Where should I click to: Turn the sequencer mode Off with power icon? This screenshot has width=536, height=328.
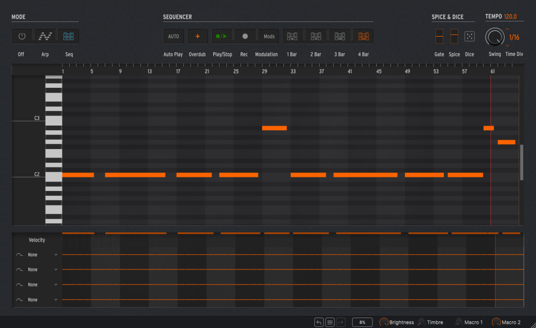click(21, 37)
